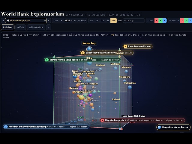Select the Korea, Rep. sphere
The width and height of the screenshot is (192, 144).
(89, 49)
